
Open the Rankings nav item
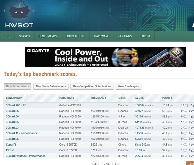pyautogui.click(x=125, y=36)
